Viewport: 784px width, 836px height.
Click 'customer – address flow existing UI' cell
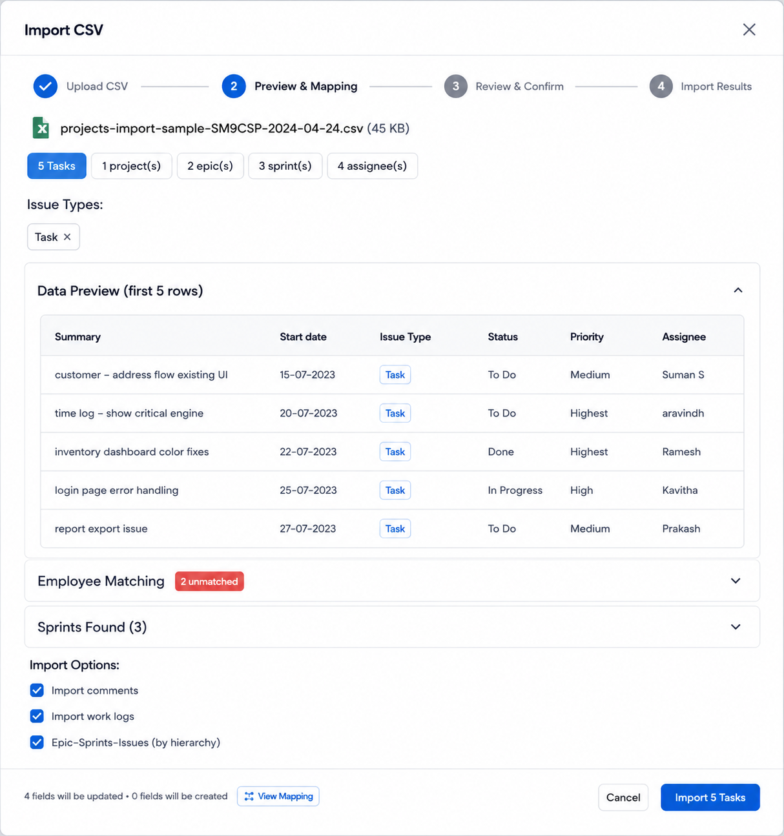pos(141,375)
